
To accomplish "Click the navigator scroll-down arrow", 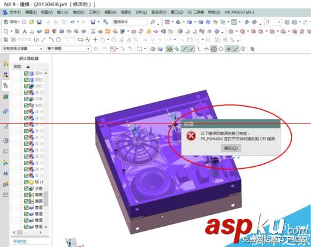I will (46, 227).
